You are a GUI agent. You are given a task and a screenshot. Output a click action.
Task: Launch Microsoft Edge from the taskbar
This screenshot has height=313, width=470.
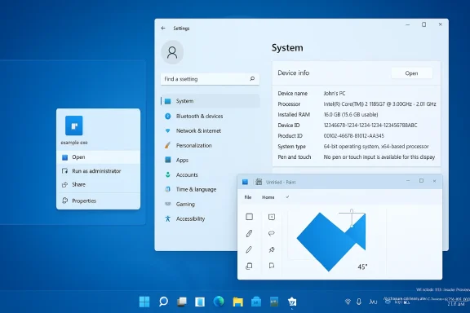coord(219,302)
